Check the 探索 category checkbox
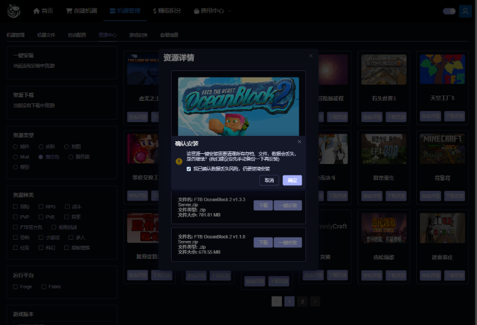This screenshot has height=325, width=477. pyautogui.click(x=66, y=217)
